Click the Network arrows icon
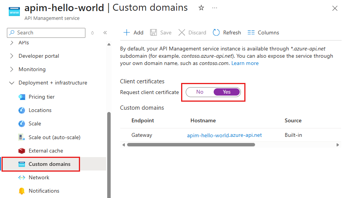350x198 pixels. click(22, 177)
